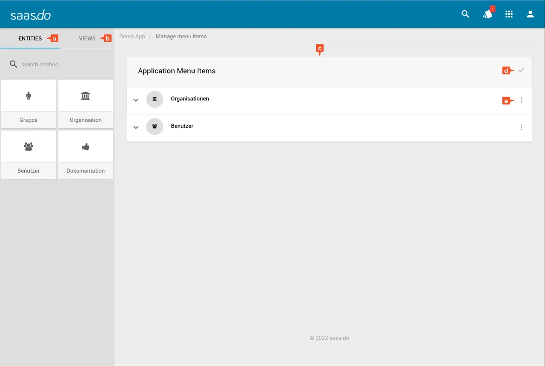Image resolution: width=545 pixels, height=366 pixels.
Task: Expand the Organisationen menu item
Action: (136, 100)
